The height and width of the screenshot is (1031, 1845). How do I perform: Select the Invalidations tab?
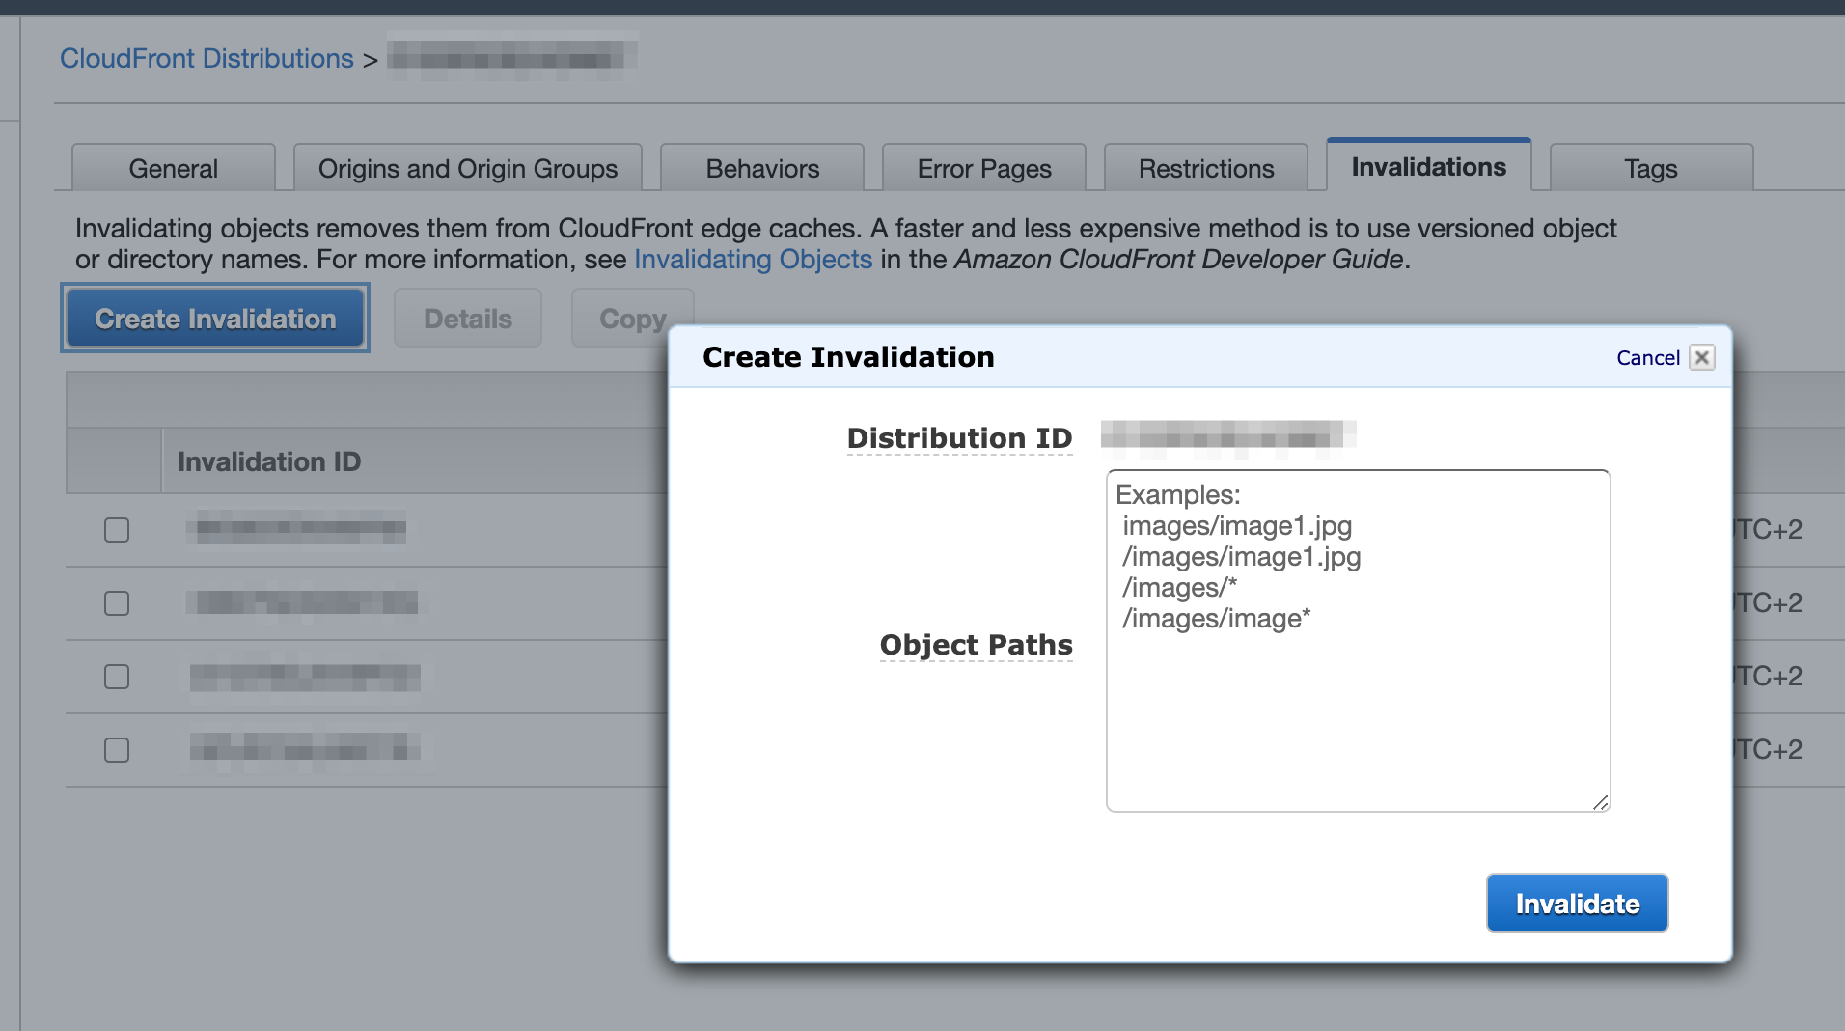(1429, 166)
